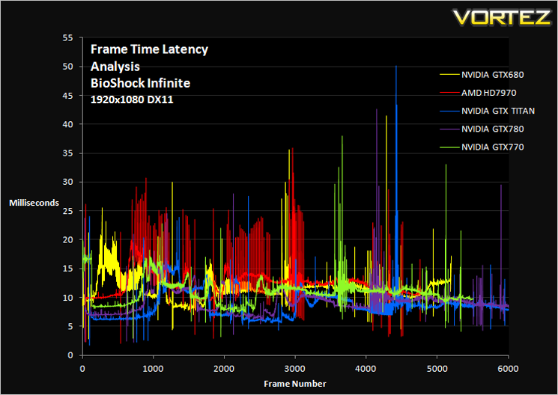Click the tall blue TITAN spike peak
Viewport: 558px width, 395px height.
pyautogui.click(x=395, y=67)
